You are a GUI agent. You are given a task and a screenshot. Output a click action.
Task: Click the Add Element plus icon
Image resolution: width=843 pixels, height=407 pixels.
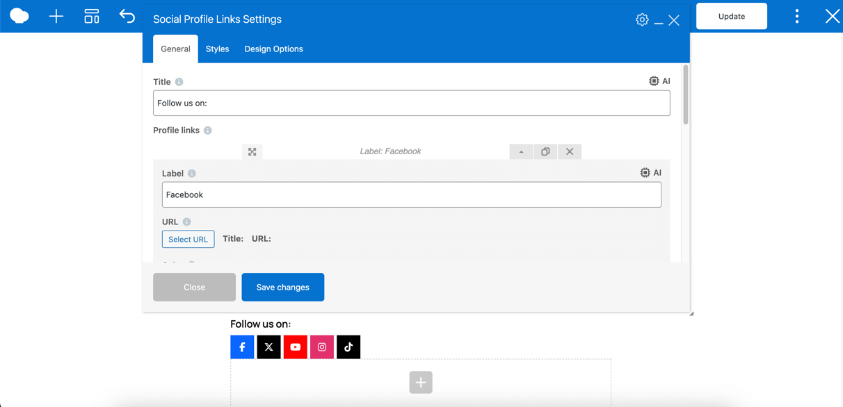click(x=55, y=15)
